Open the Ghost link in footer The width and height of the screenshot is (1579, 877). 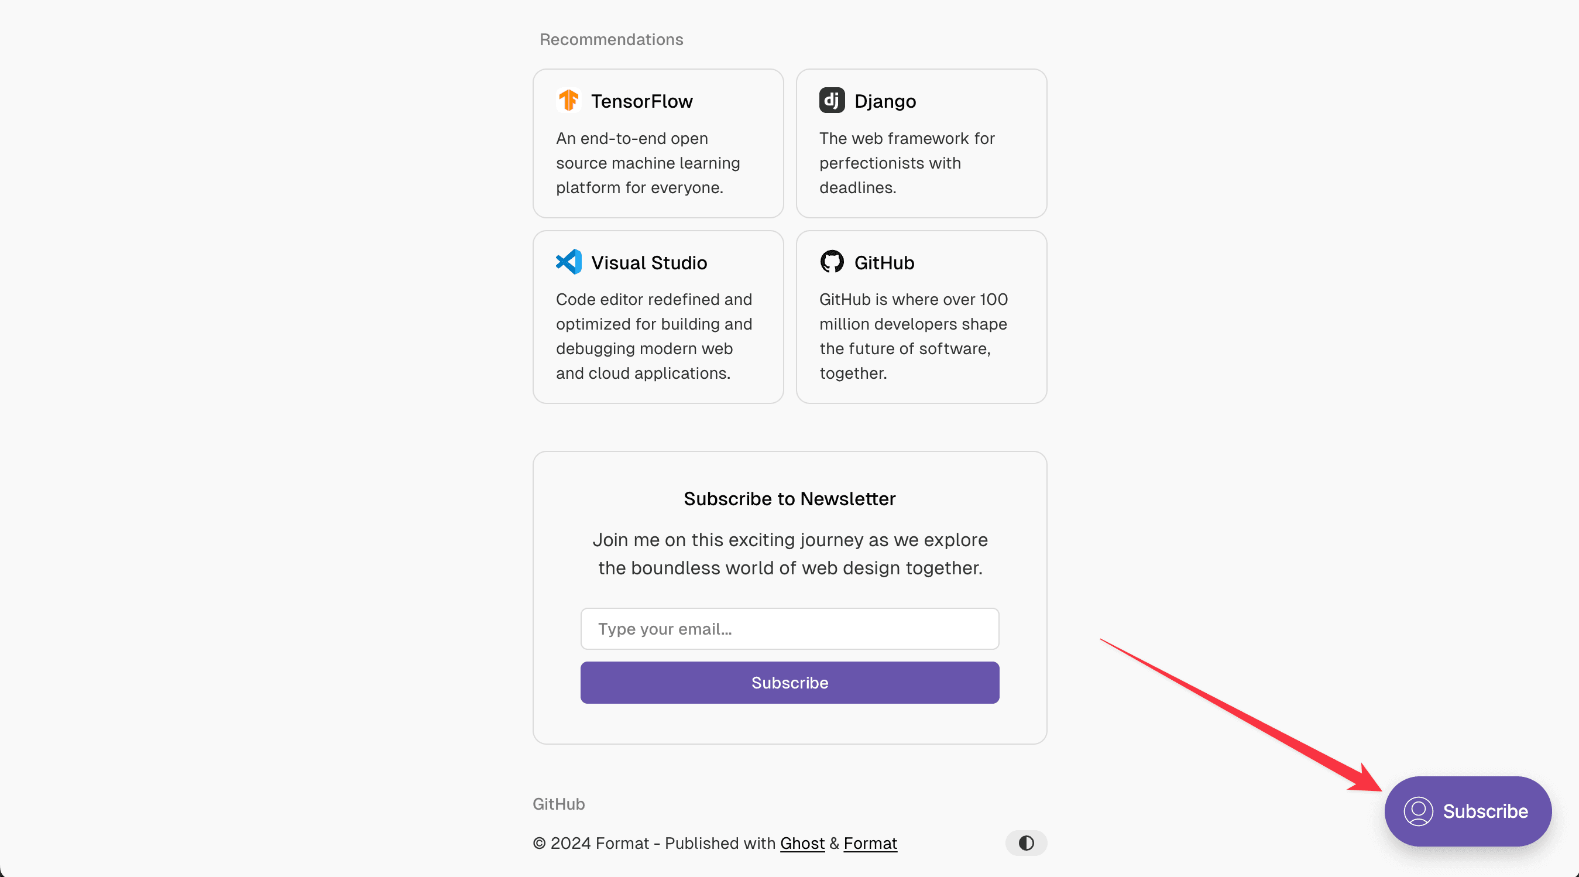point(802,843)
